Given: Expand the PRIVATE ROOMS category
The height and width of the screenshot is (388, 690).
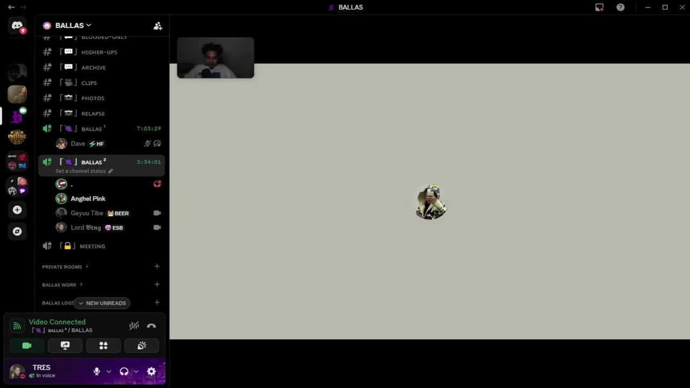Looking at the screenshot, I should click(x=65, y=267).
